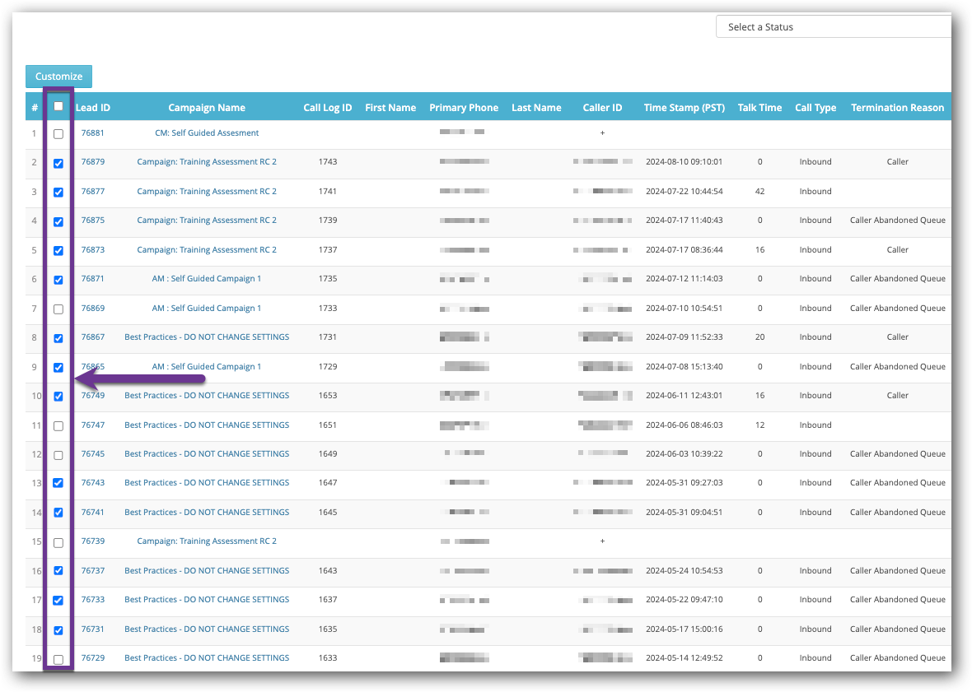Image resolution: width=972 pixels, height=692 pixels.
Task: Sort the table by Talk Time column
Action: (x=759, y=106)
